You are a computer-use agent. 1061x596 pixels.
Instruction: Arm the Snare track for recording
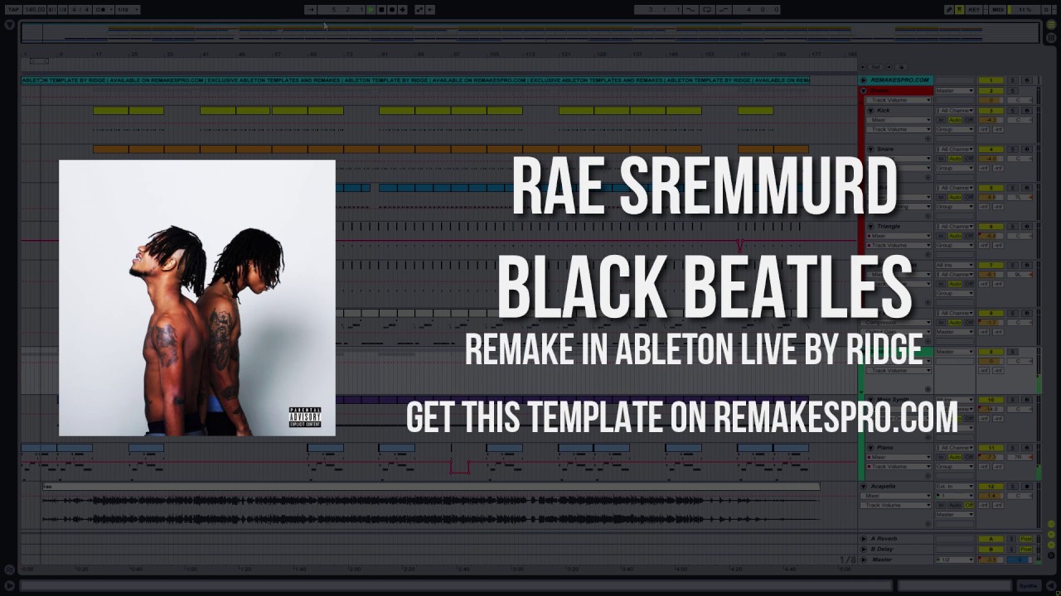(x=1027, y=149)
